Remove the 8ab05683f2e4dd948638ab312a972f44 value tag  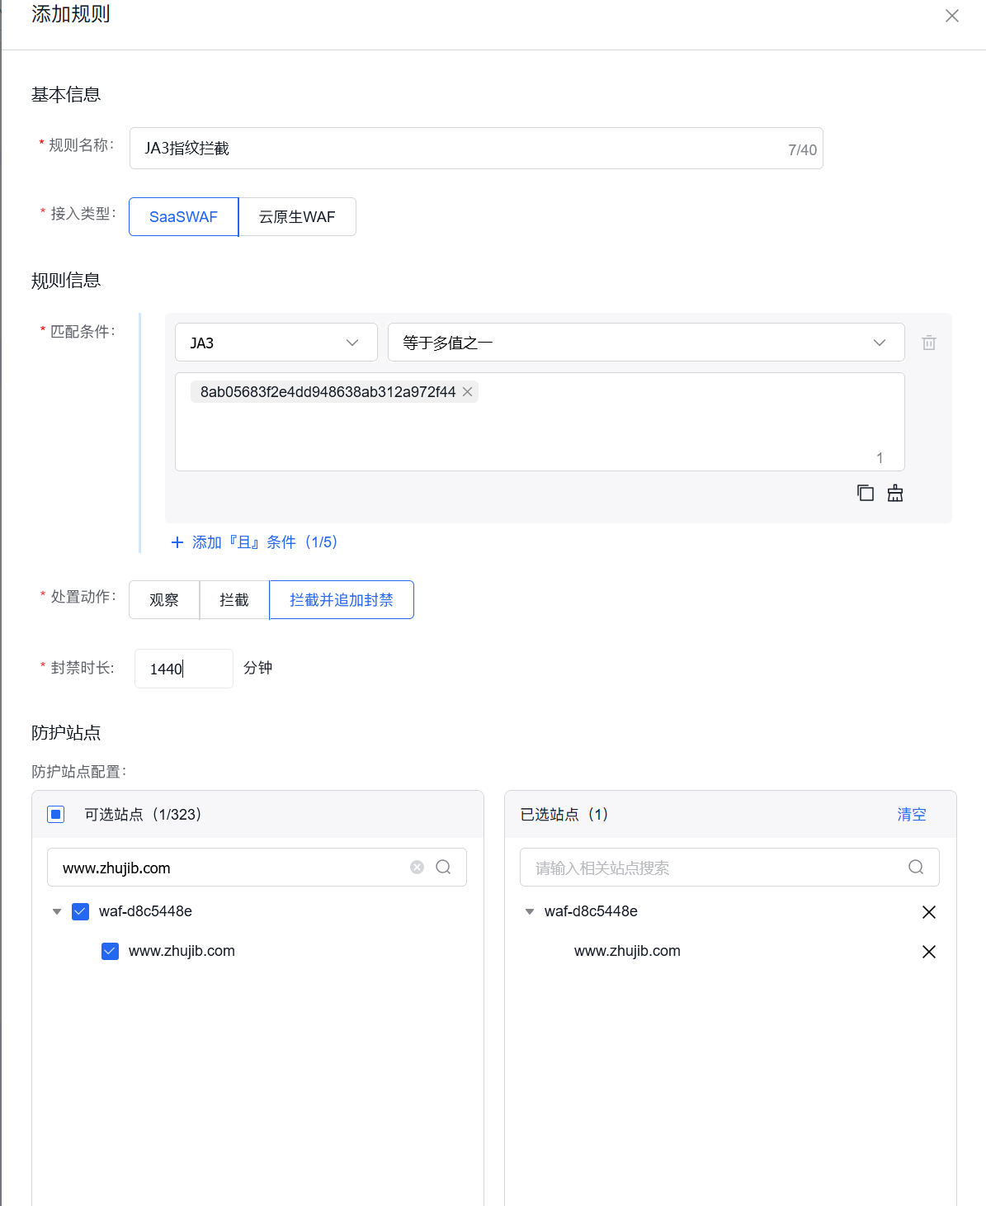point(467,391)
